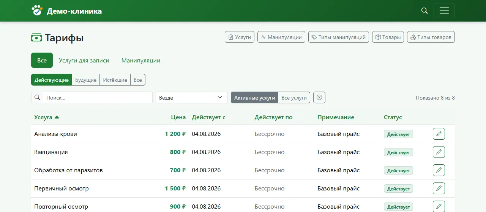Viewport: 486px width, 212px height.
Task: Edit the Анализы крови tariff with the pencil icon
Action: pyautogui.click(x=439, y=134)
